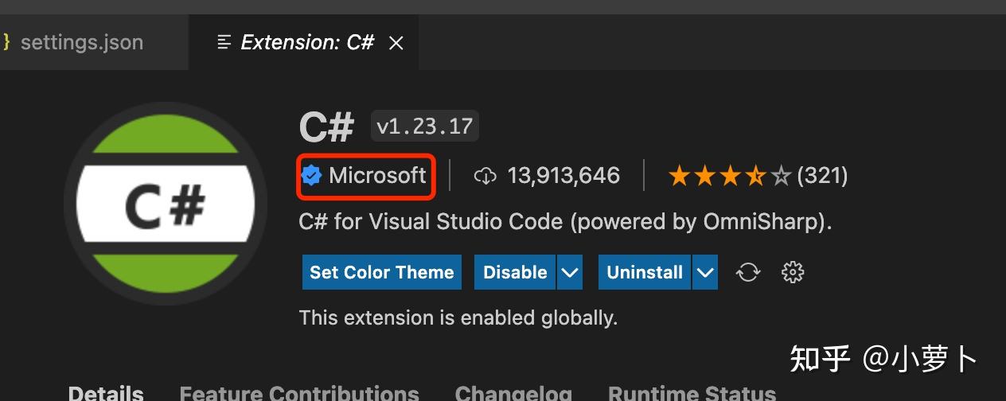
Task: Open the extension's manage gear menu
Action: click(x=793, y=272)
